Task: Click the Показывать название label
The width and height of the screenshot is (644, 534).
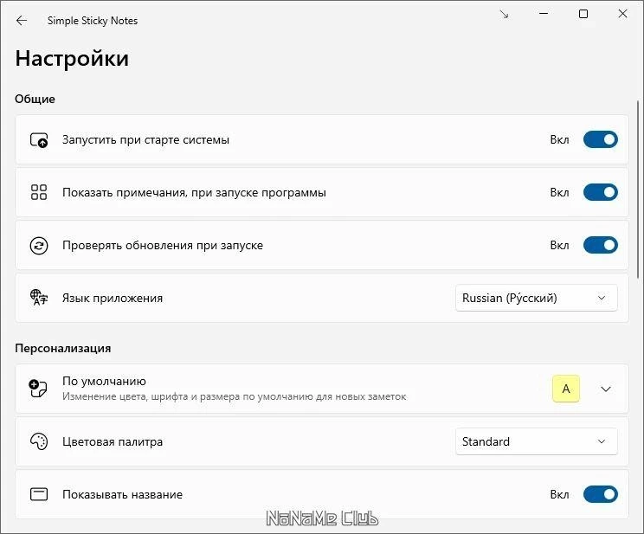Action: [x=122, y=494]
